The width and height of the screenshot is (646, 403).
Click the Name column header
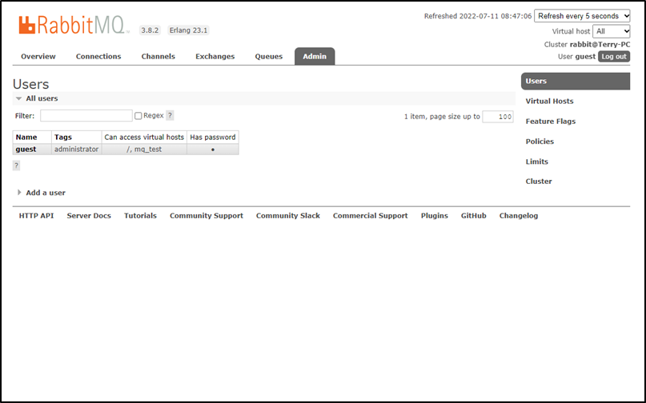point(32,137)
